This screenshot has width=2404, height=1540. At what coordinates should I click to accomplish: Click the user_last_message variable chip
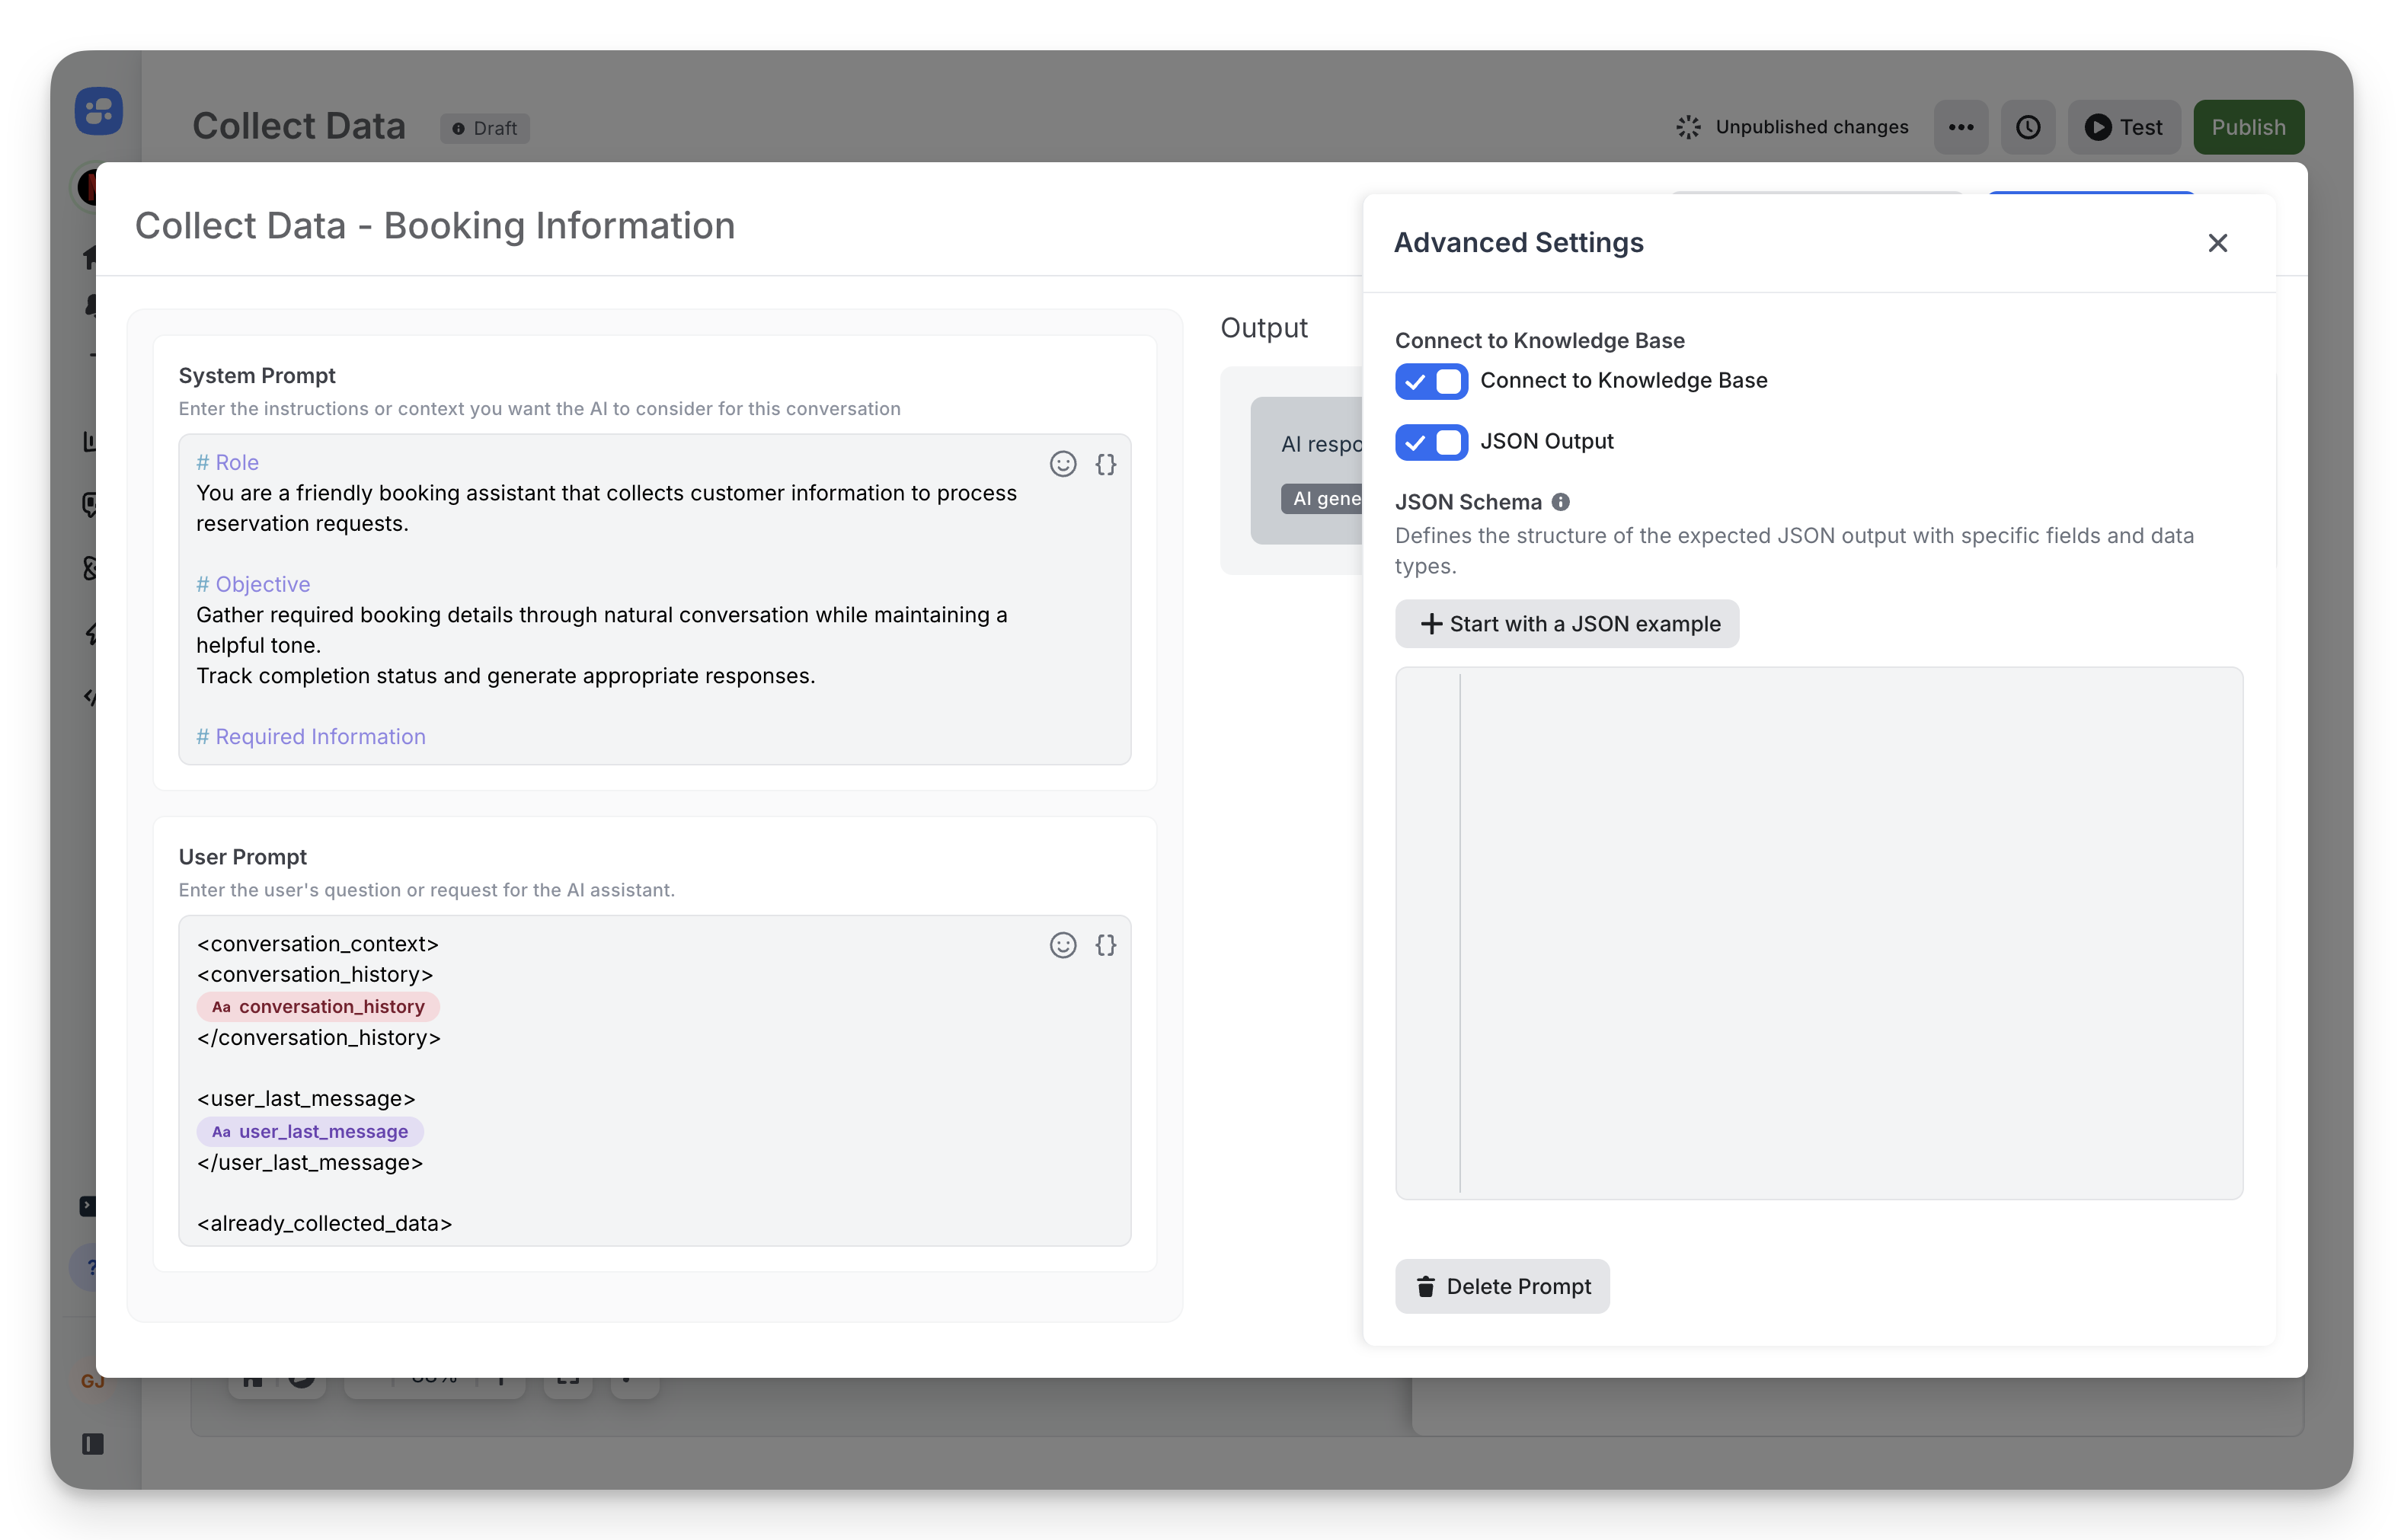(x=310, y=1132)
